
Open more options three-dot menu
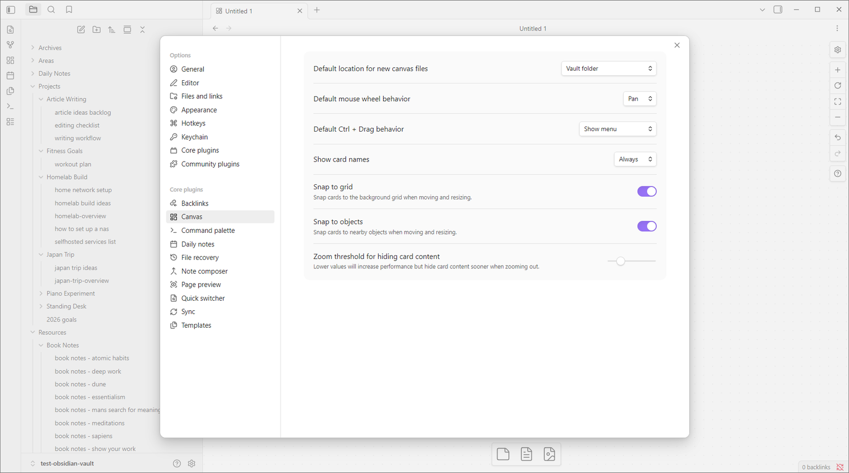point(837,28)
